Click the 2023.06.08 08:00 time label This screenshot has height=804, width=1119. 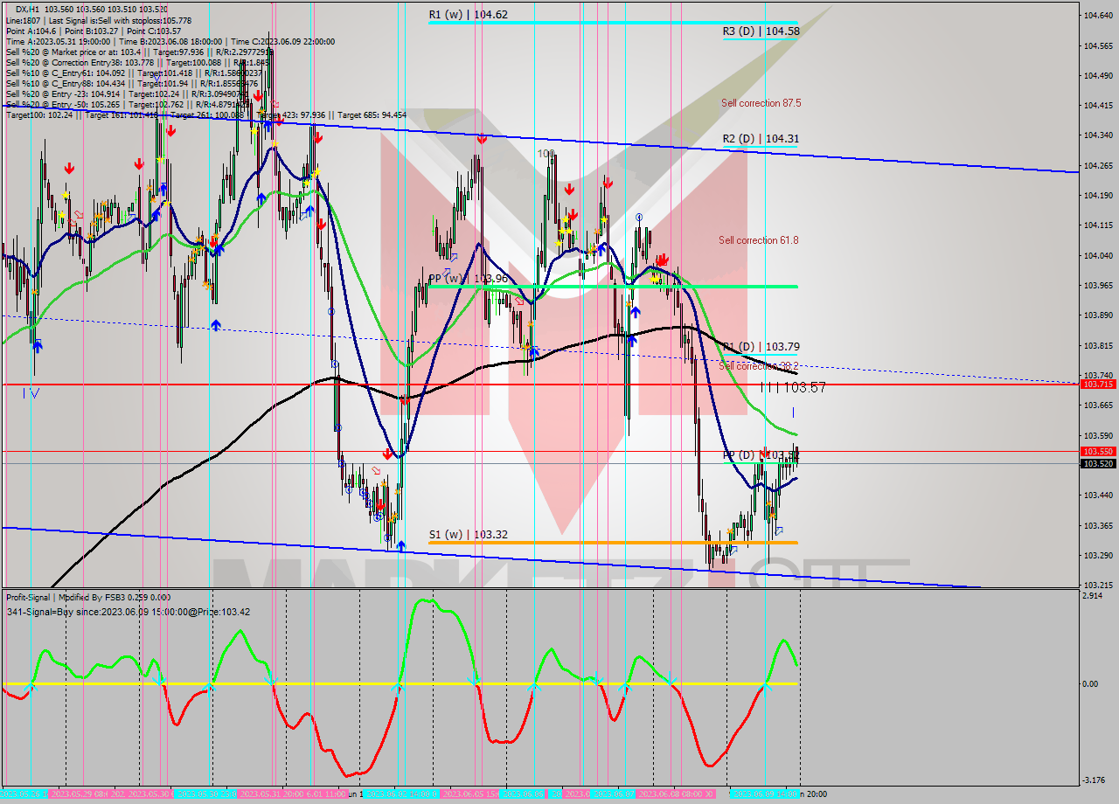(x=678, y=794)
